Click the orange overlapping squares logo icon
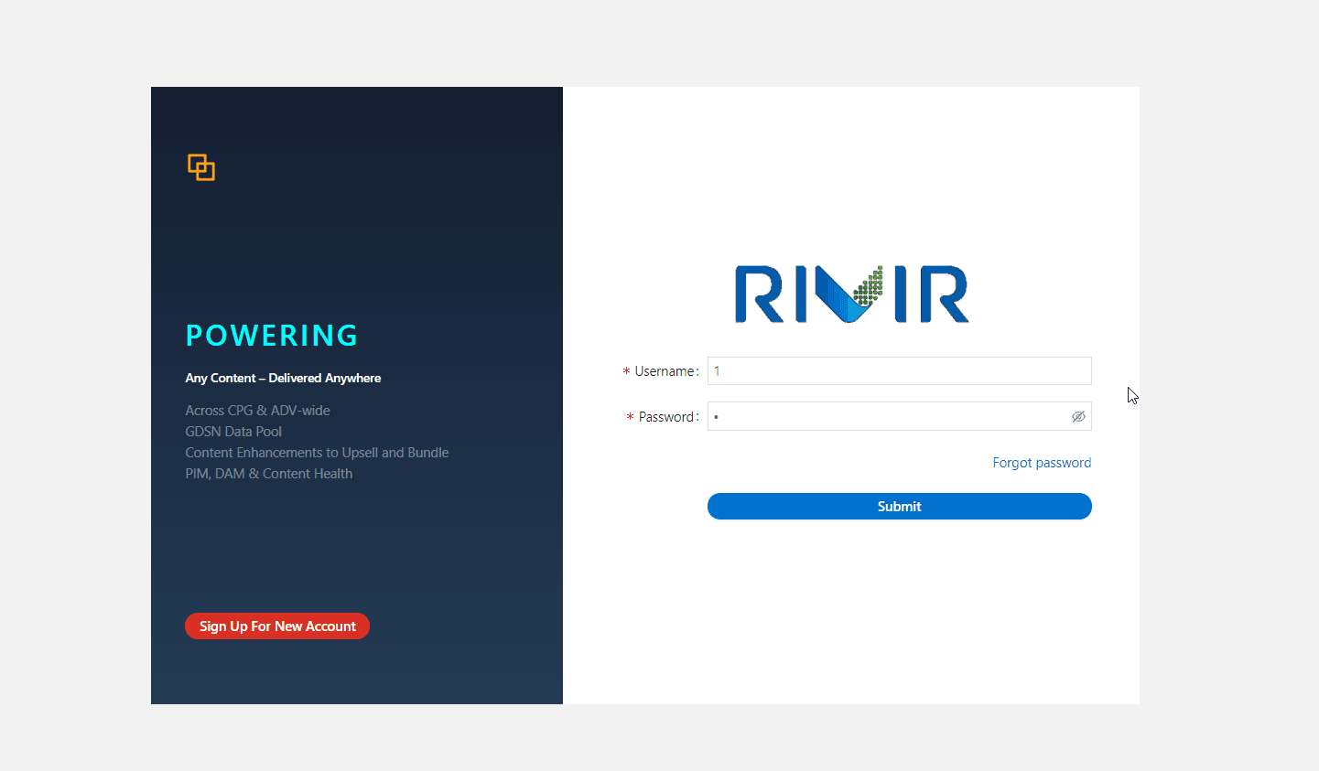 (x=201, y=167)
